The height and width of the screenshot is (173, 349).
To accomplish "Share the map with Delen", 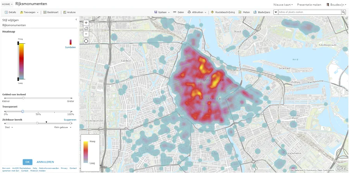I will [178, 12].
